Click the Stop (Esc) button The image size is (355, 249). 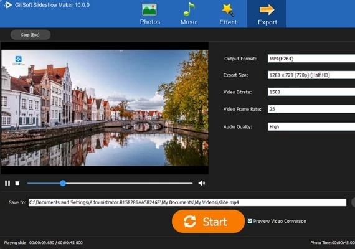pyautogui.click(x=31, y=35)
